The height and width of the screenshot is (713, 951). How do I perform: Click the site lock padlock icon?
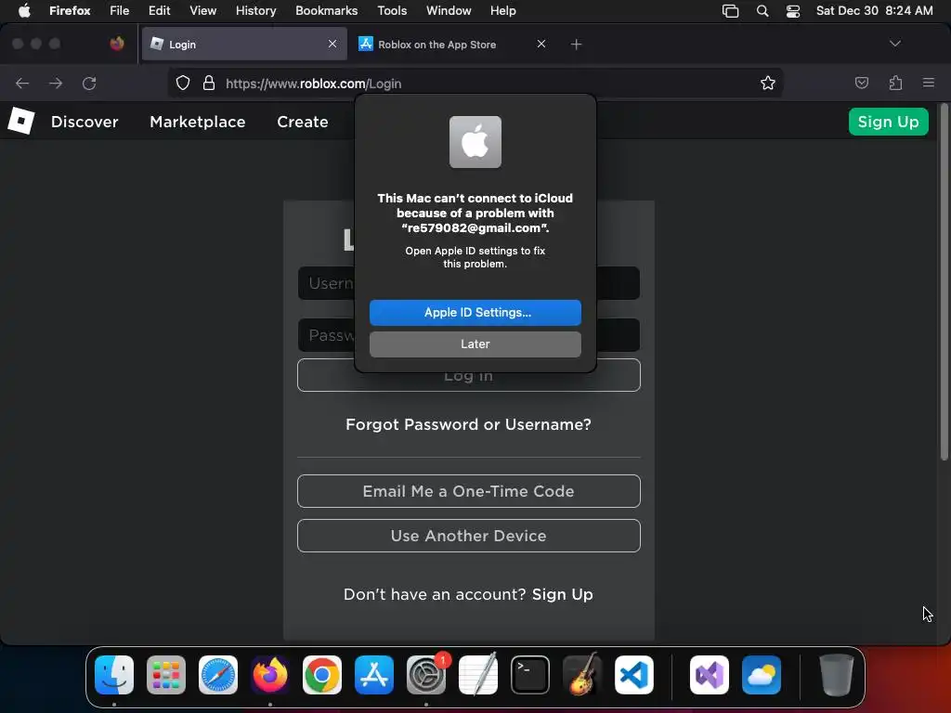pyautogui.click(x=209, y=83)
